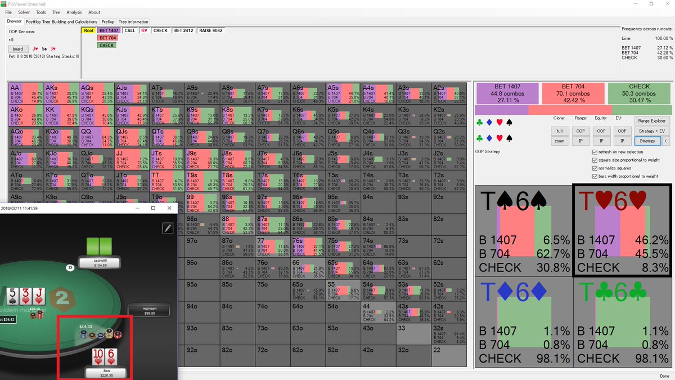Open the Analysis menu
The width and height of the screenshot is (675, 380).
pyautogui.click(x=74, y=12)
